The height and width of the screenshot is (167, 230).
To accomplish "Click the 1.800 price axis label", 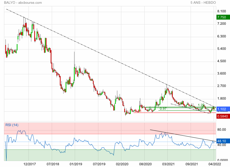I will tap(222, 98).
